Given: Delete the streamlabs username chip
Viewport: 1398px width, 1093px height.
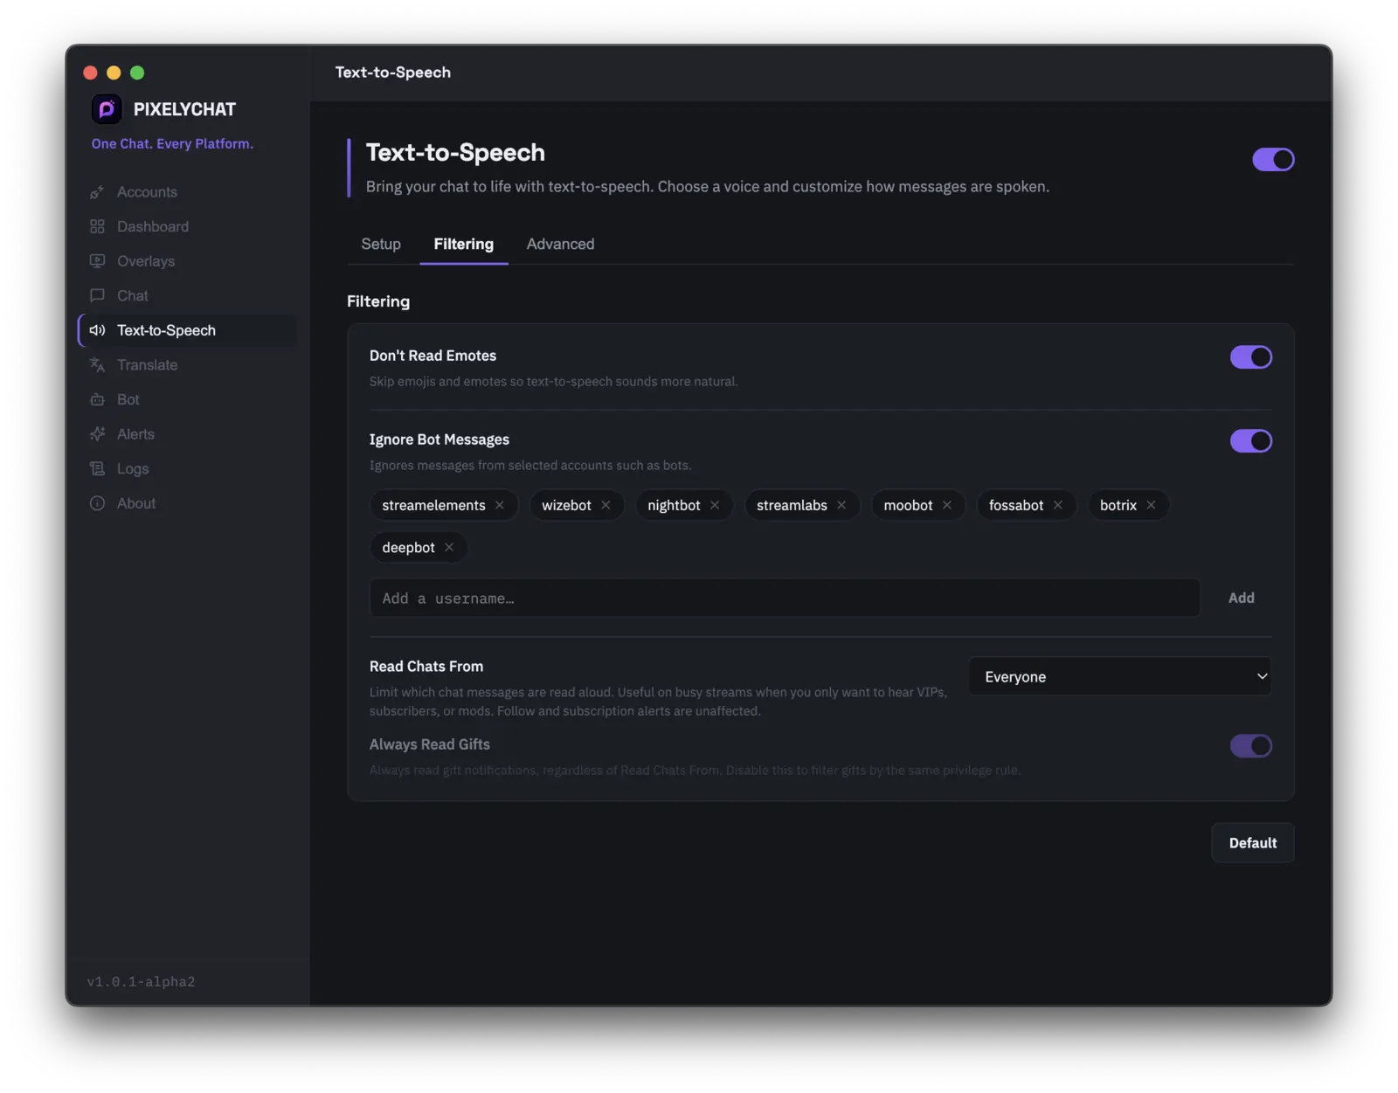Looking at the screenshot, I should point(841,505).
